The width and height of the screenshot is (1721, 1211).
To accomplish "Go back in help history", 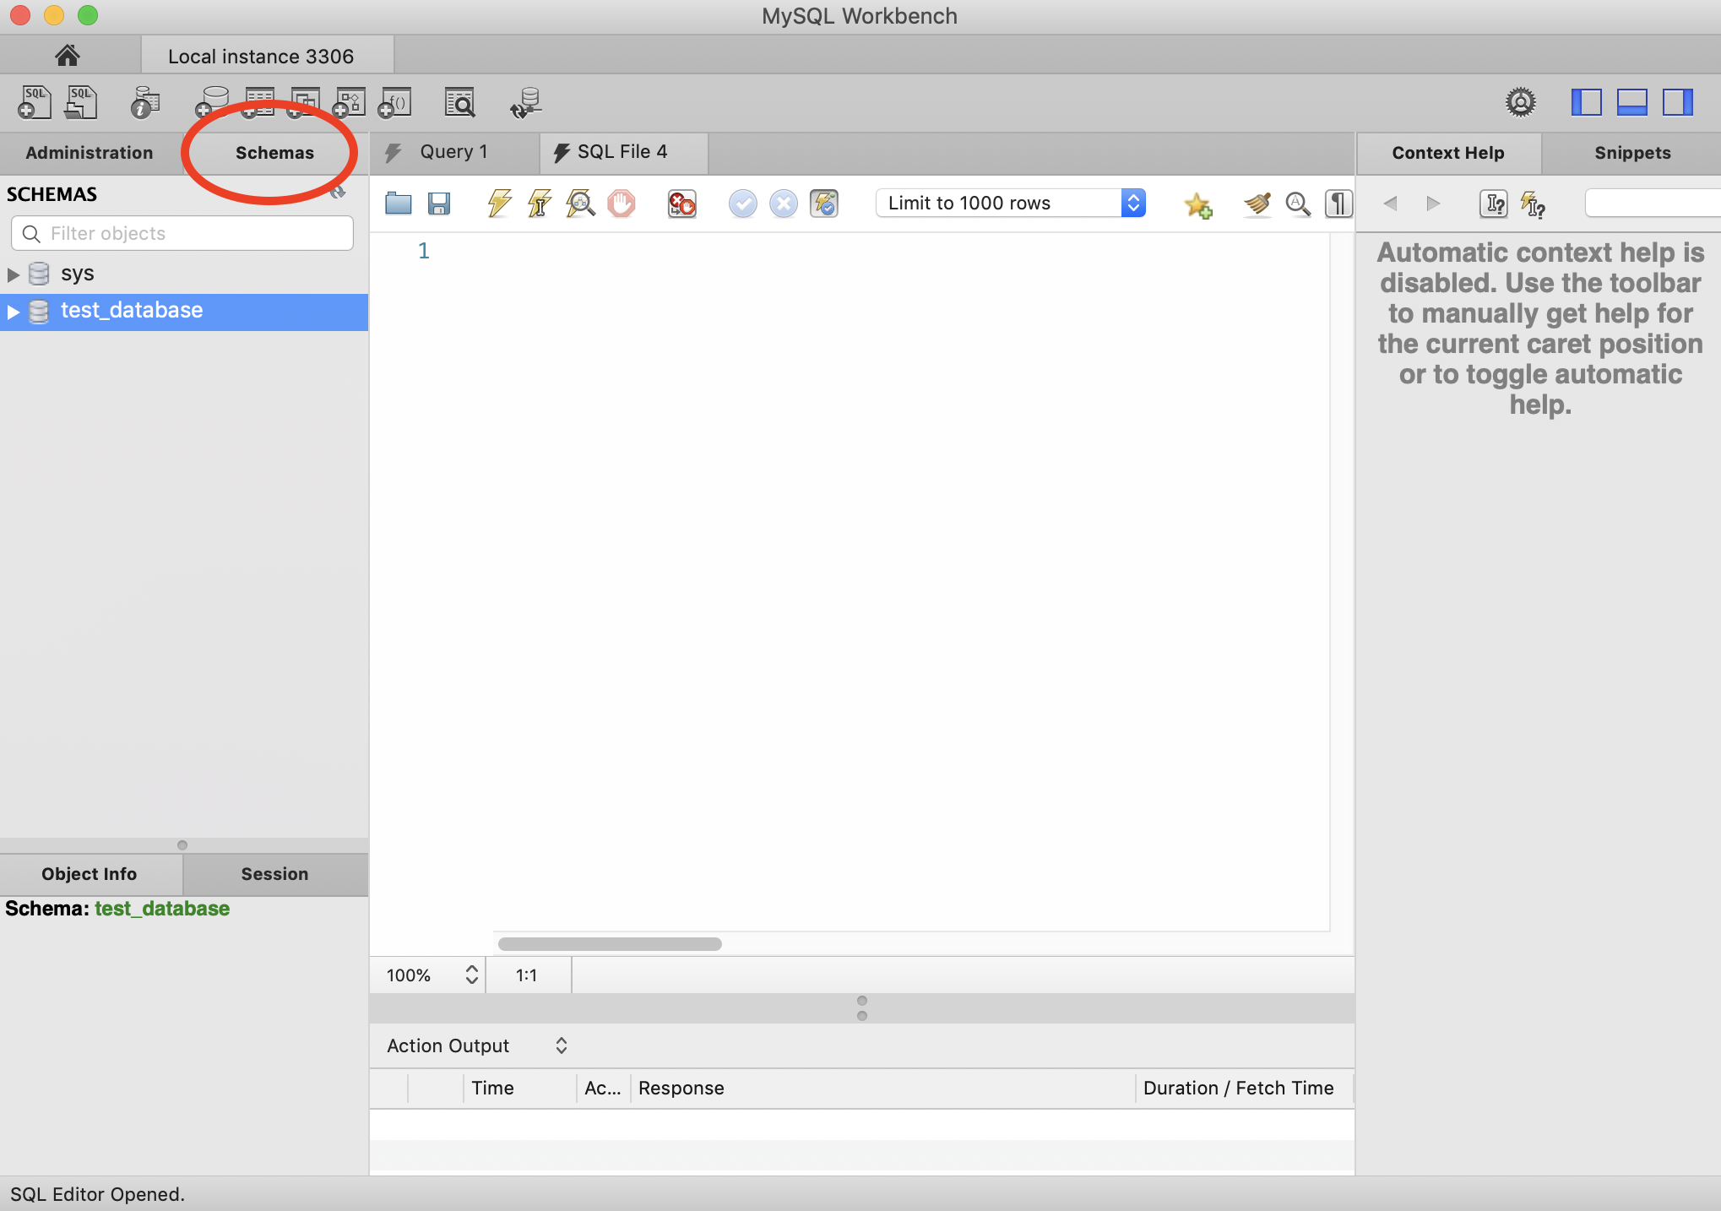I will click(1391, 204).
